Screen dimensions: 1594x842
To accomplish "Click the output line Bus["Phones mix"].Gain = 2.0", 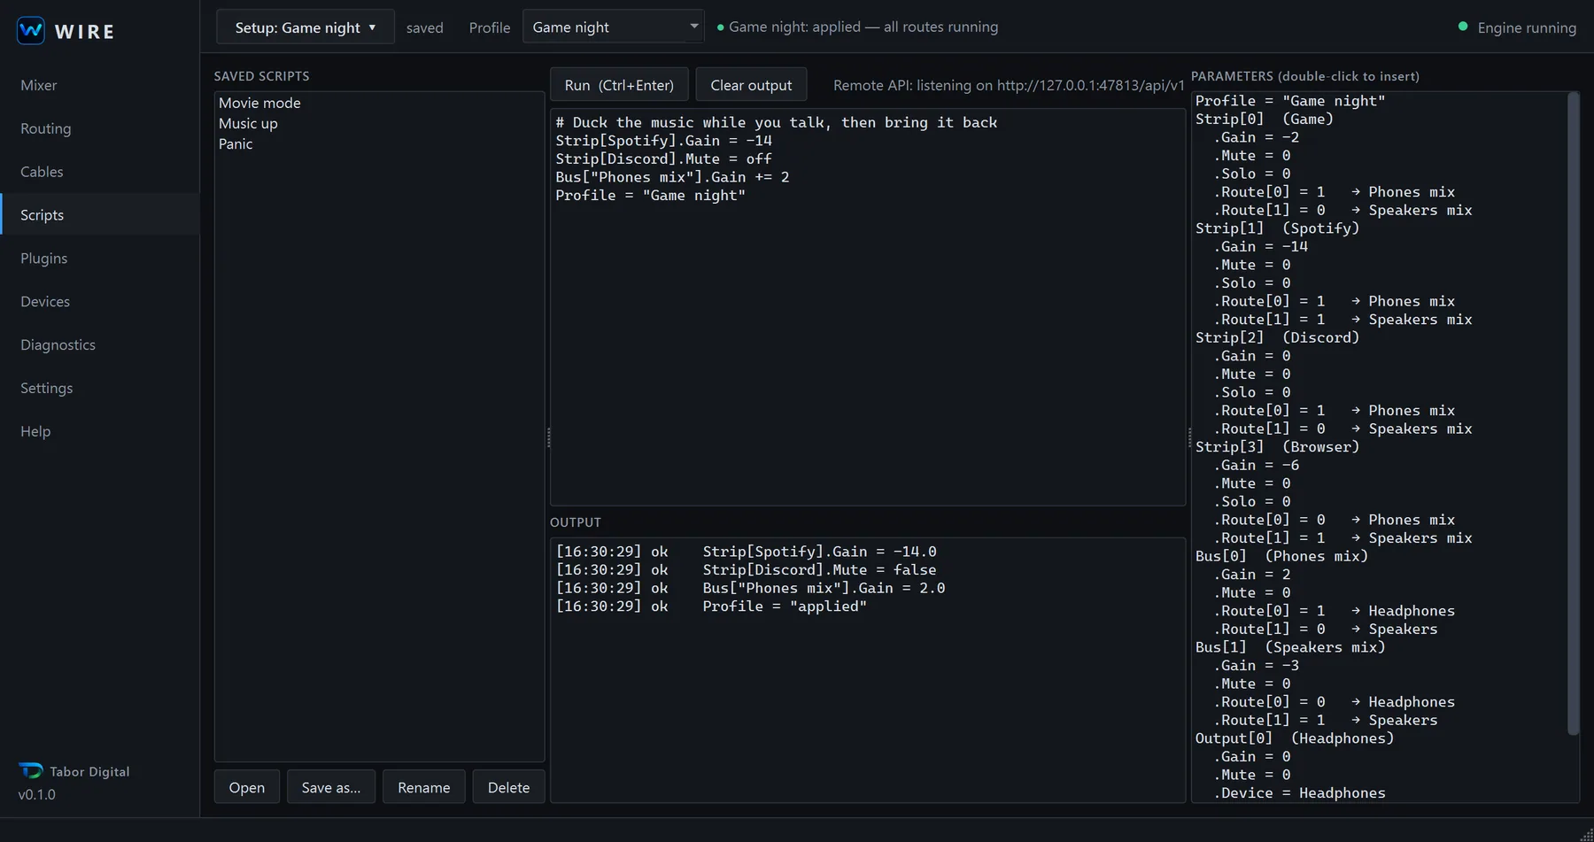I will [750, 588].
